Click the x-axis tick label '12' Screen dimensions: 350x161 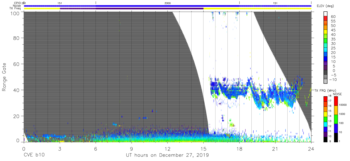pos(168,149)
